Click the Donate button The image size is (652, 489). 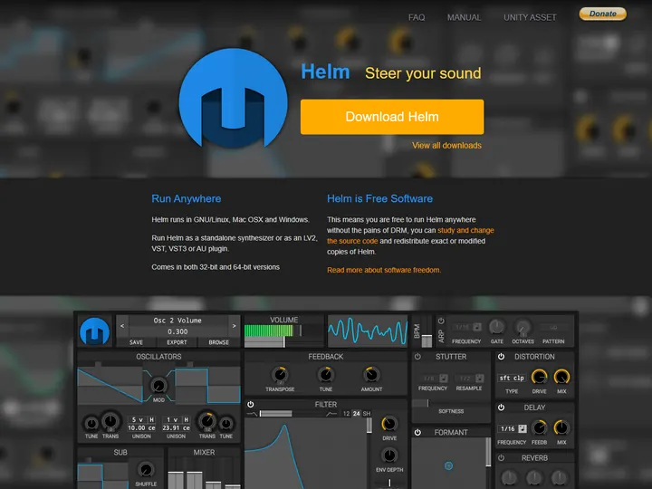coord(603,14)
